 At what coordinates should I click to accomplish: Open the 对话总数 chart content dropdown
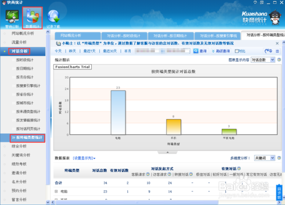(263, 60)
